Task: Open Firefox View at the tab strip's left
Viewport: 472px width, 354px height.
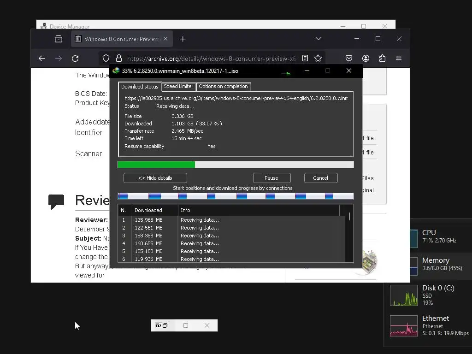Action: 59,39
